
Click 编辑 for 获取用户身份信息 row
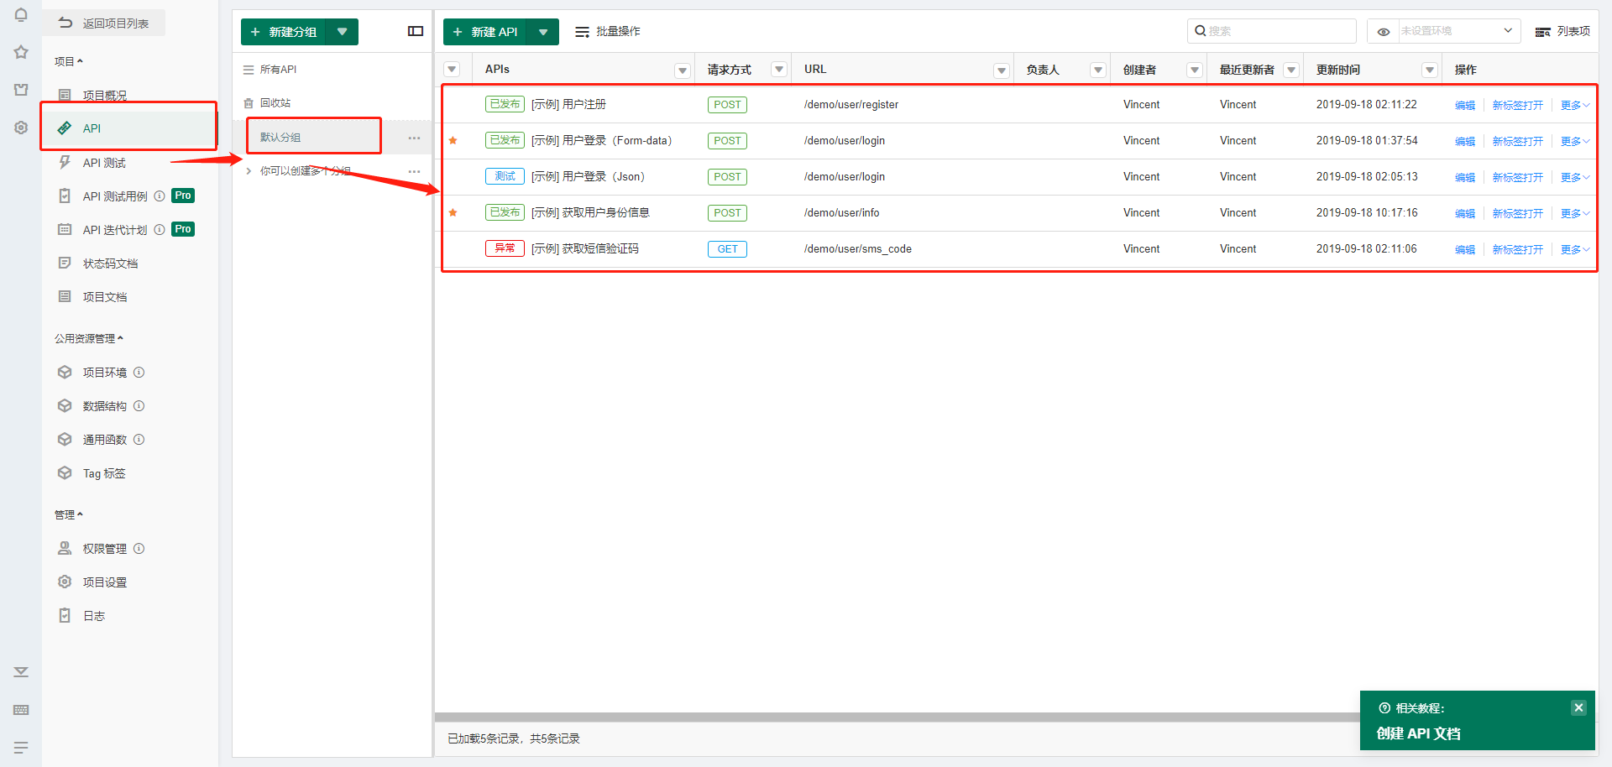click(1465, 213)
